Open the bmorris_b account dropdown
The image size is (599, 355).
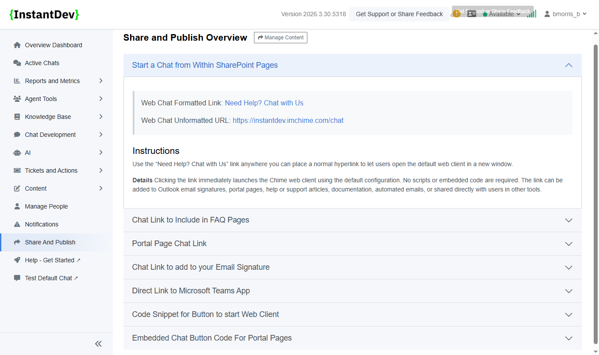click(x=565, y=14)
